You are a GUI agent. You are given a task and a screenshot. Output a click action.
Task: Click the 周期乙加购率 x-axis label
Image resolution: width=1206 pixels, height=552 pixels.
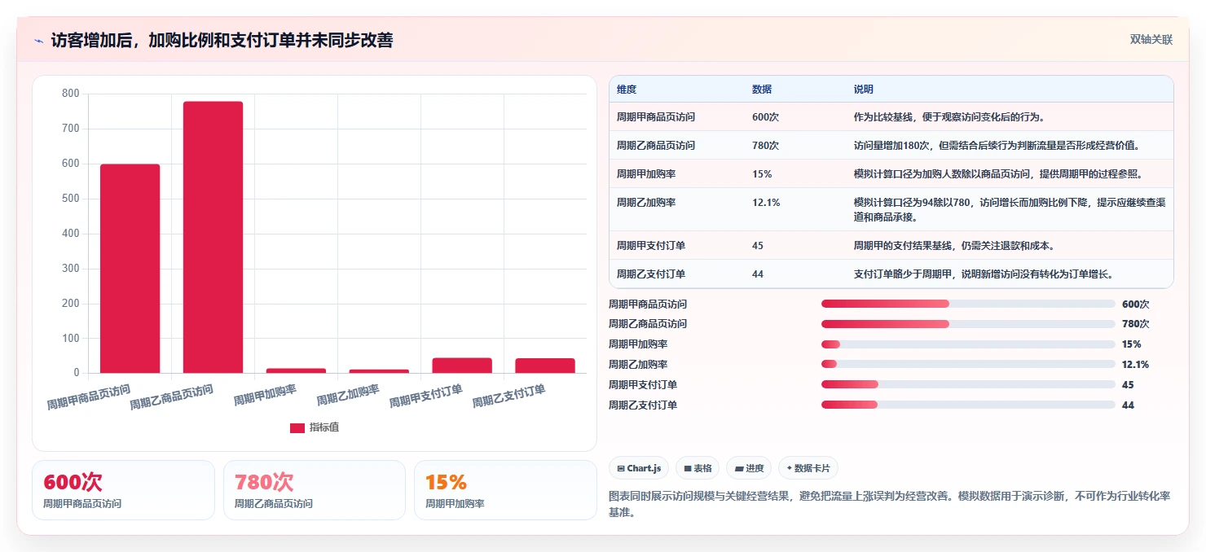[349, 395]
